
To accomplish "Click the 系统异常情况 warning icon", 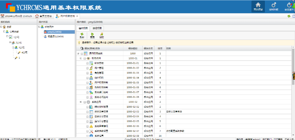I will [91, 126].
